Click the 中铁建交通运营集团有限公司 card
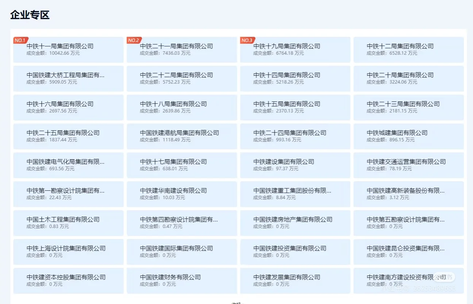This screenshot has width=473, height=304. [x=409, y=165]
